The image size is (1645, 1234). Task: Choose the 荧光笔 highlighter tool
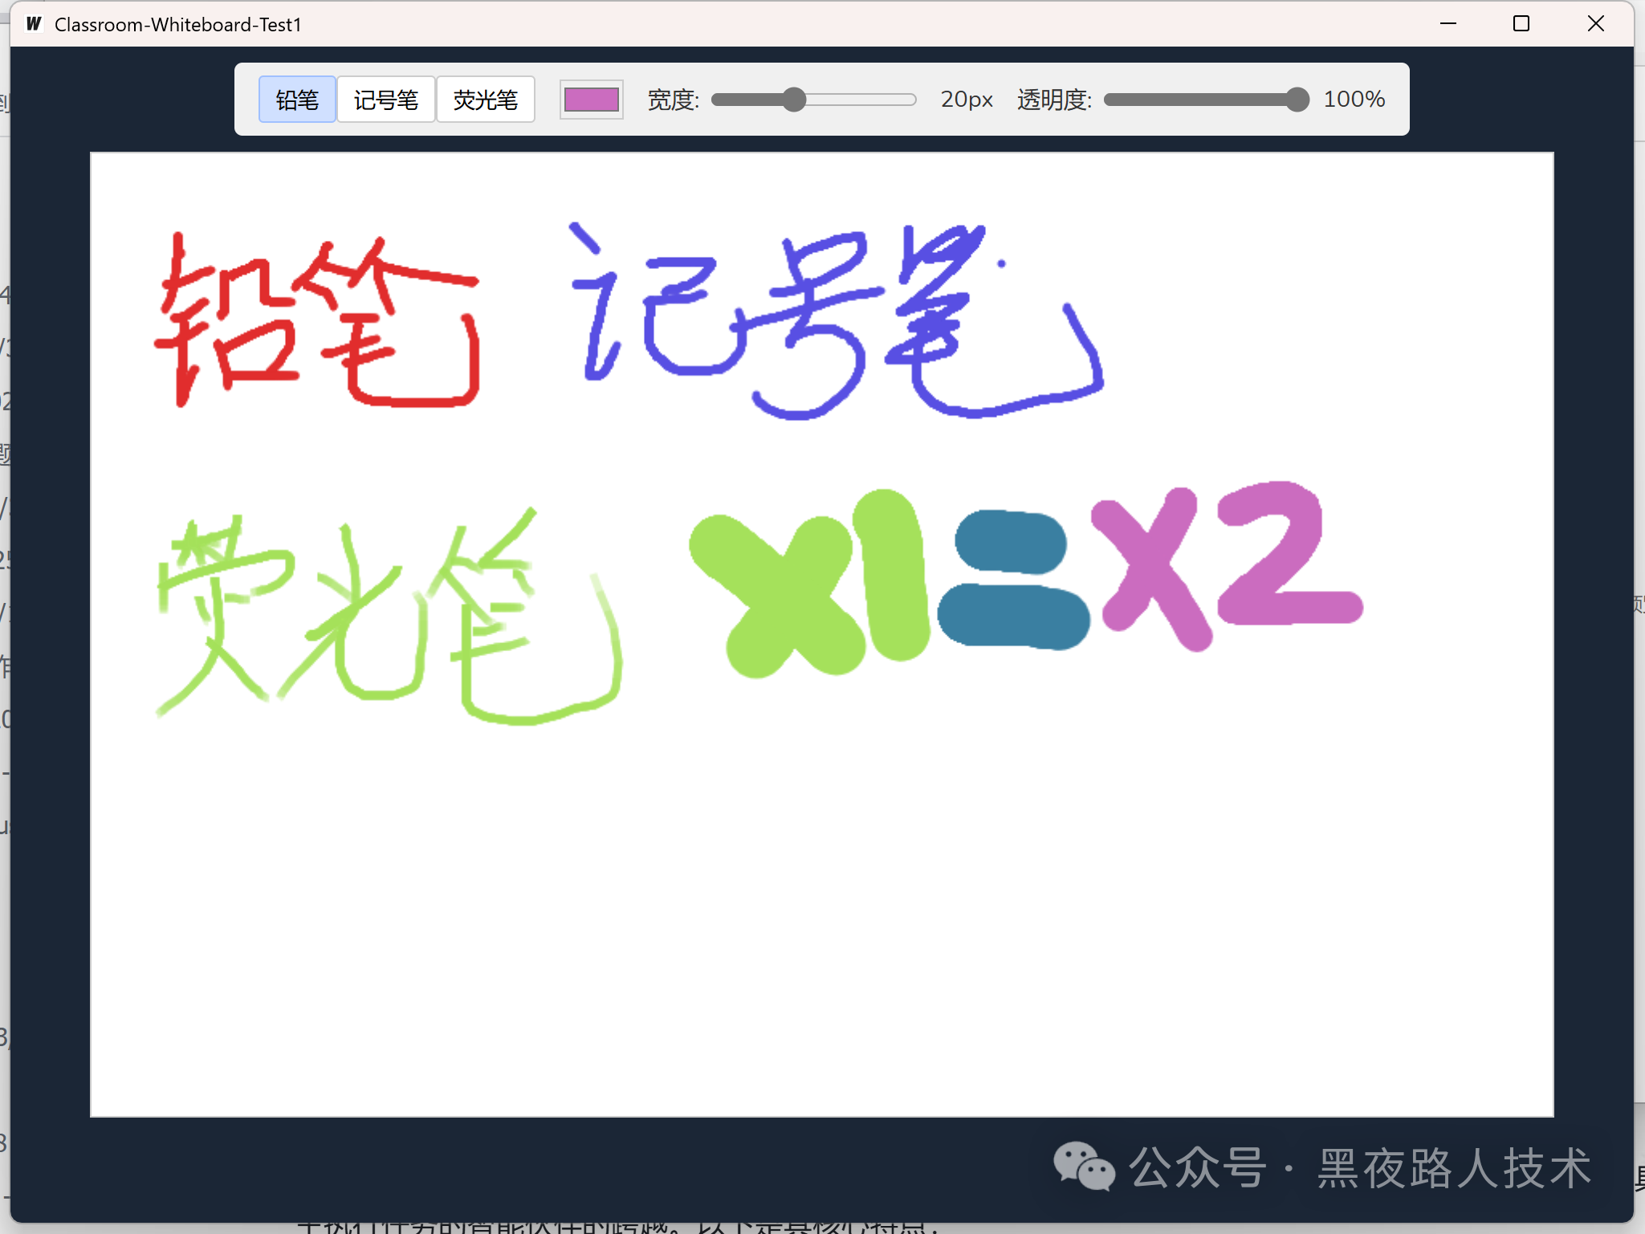click(486, 100)
